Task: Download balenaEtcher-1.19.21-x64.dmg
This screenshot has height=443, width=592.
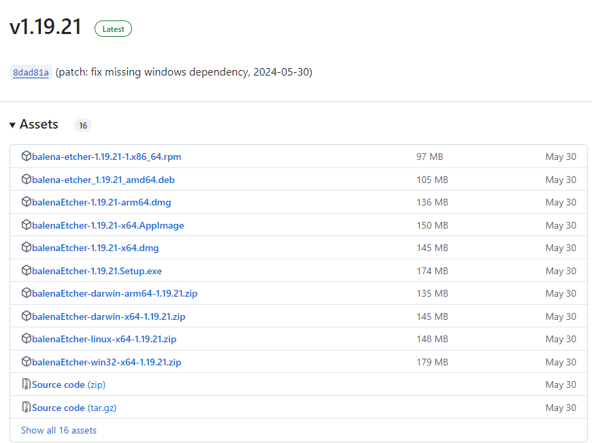Action: coord(95,248)
